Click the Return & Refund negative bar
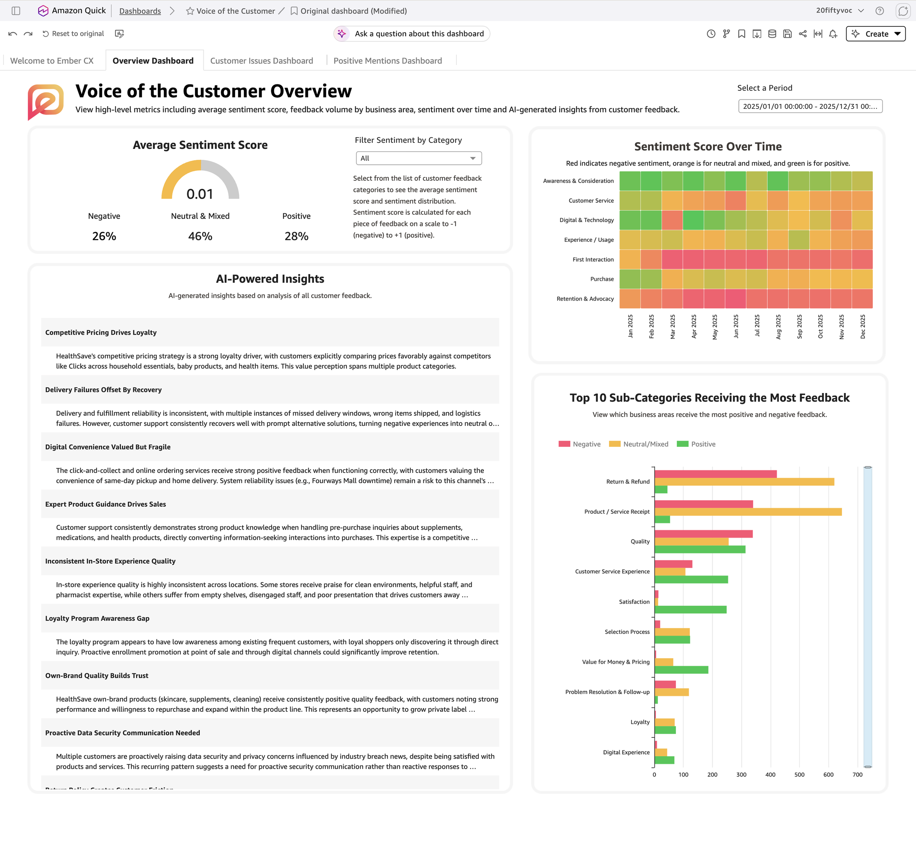 [716, 474]
